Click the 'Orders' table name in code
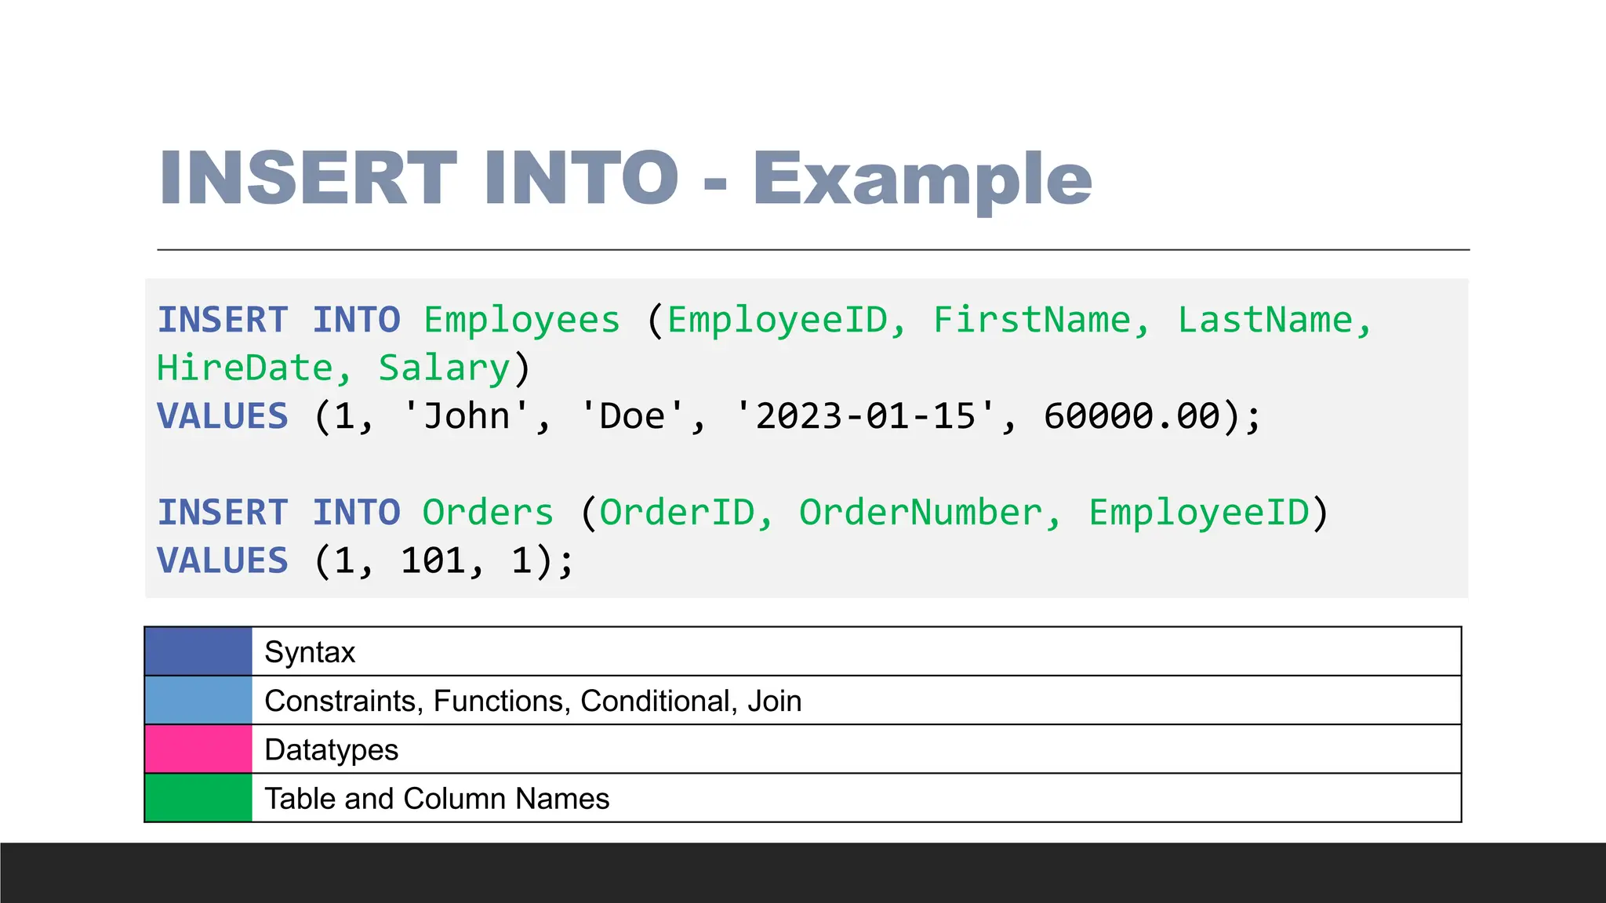Image resolution: width=1606 pixels, height=903 pixels. tap(489, 513)
